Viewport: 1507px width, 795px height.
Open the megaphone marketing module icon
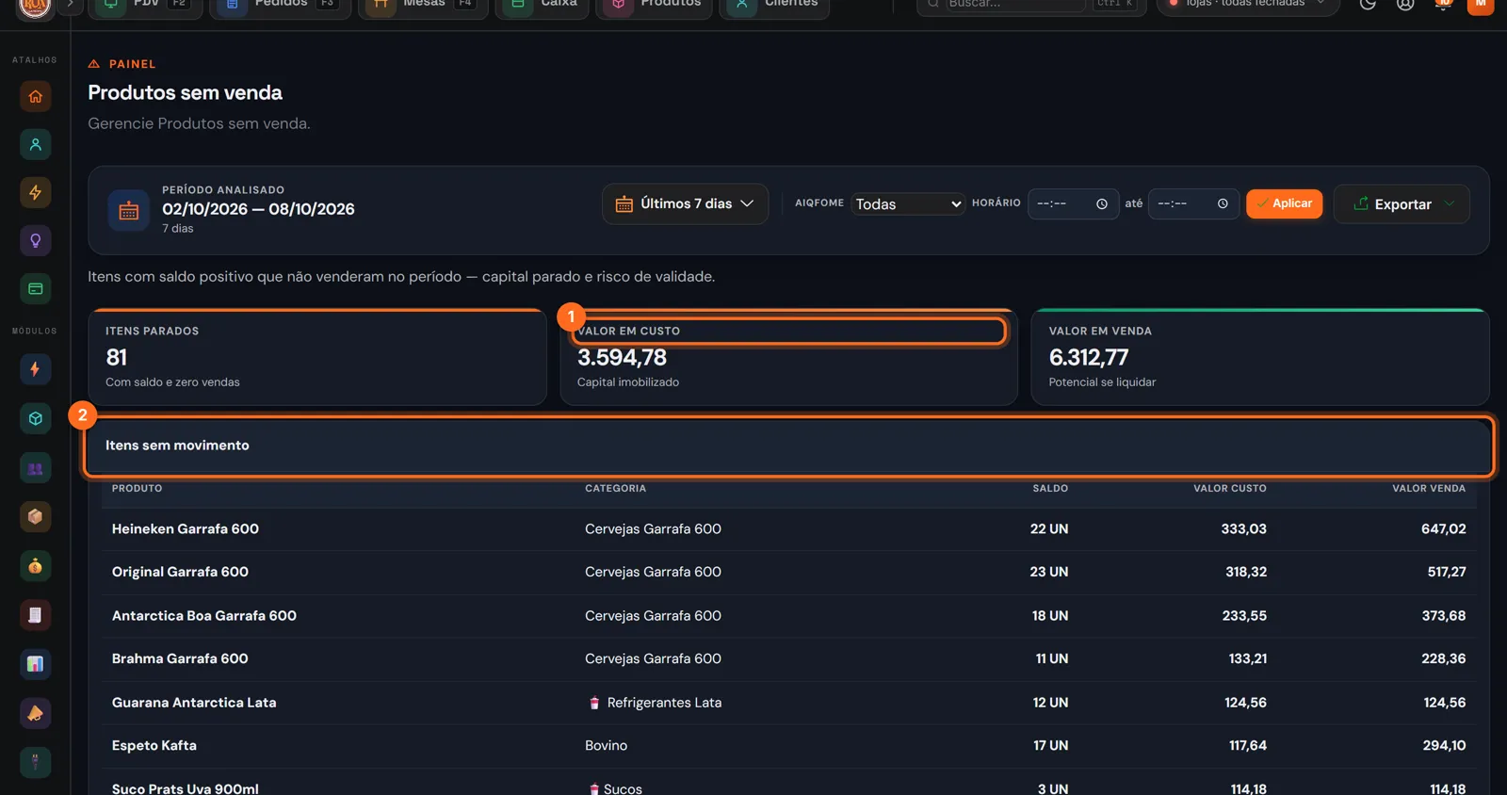36,713
